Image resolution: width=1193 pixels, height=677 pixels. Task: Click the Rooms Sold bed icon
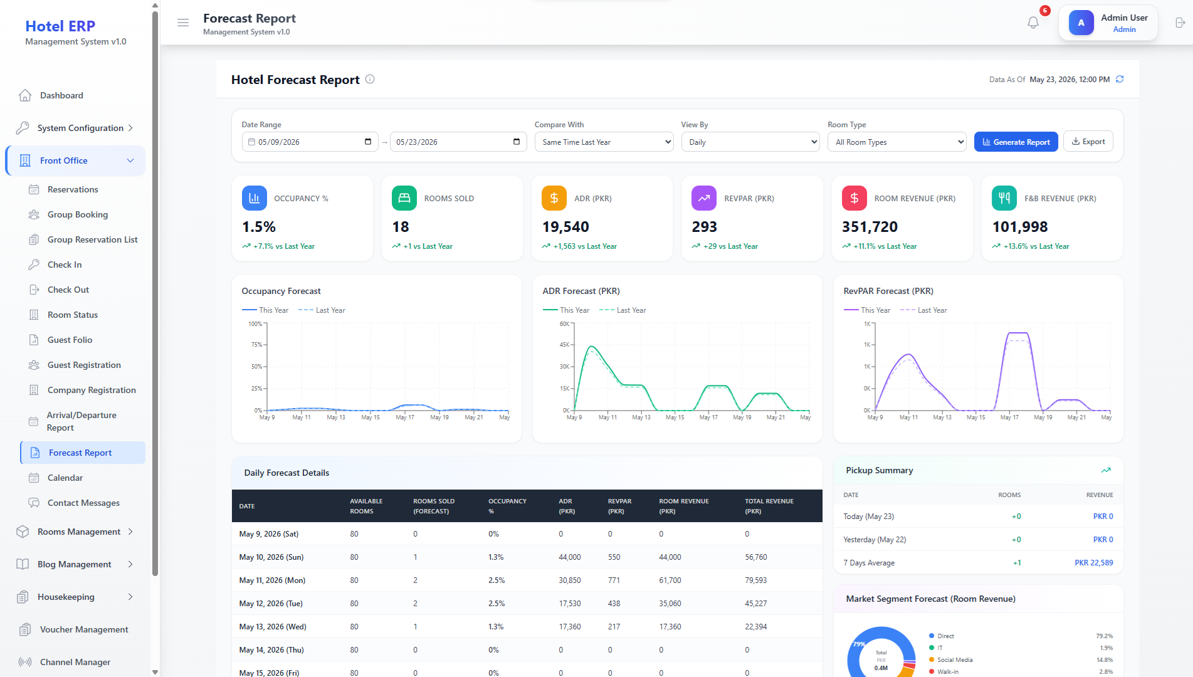coord(404,198)
